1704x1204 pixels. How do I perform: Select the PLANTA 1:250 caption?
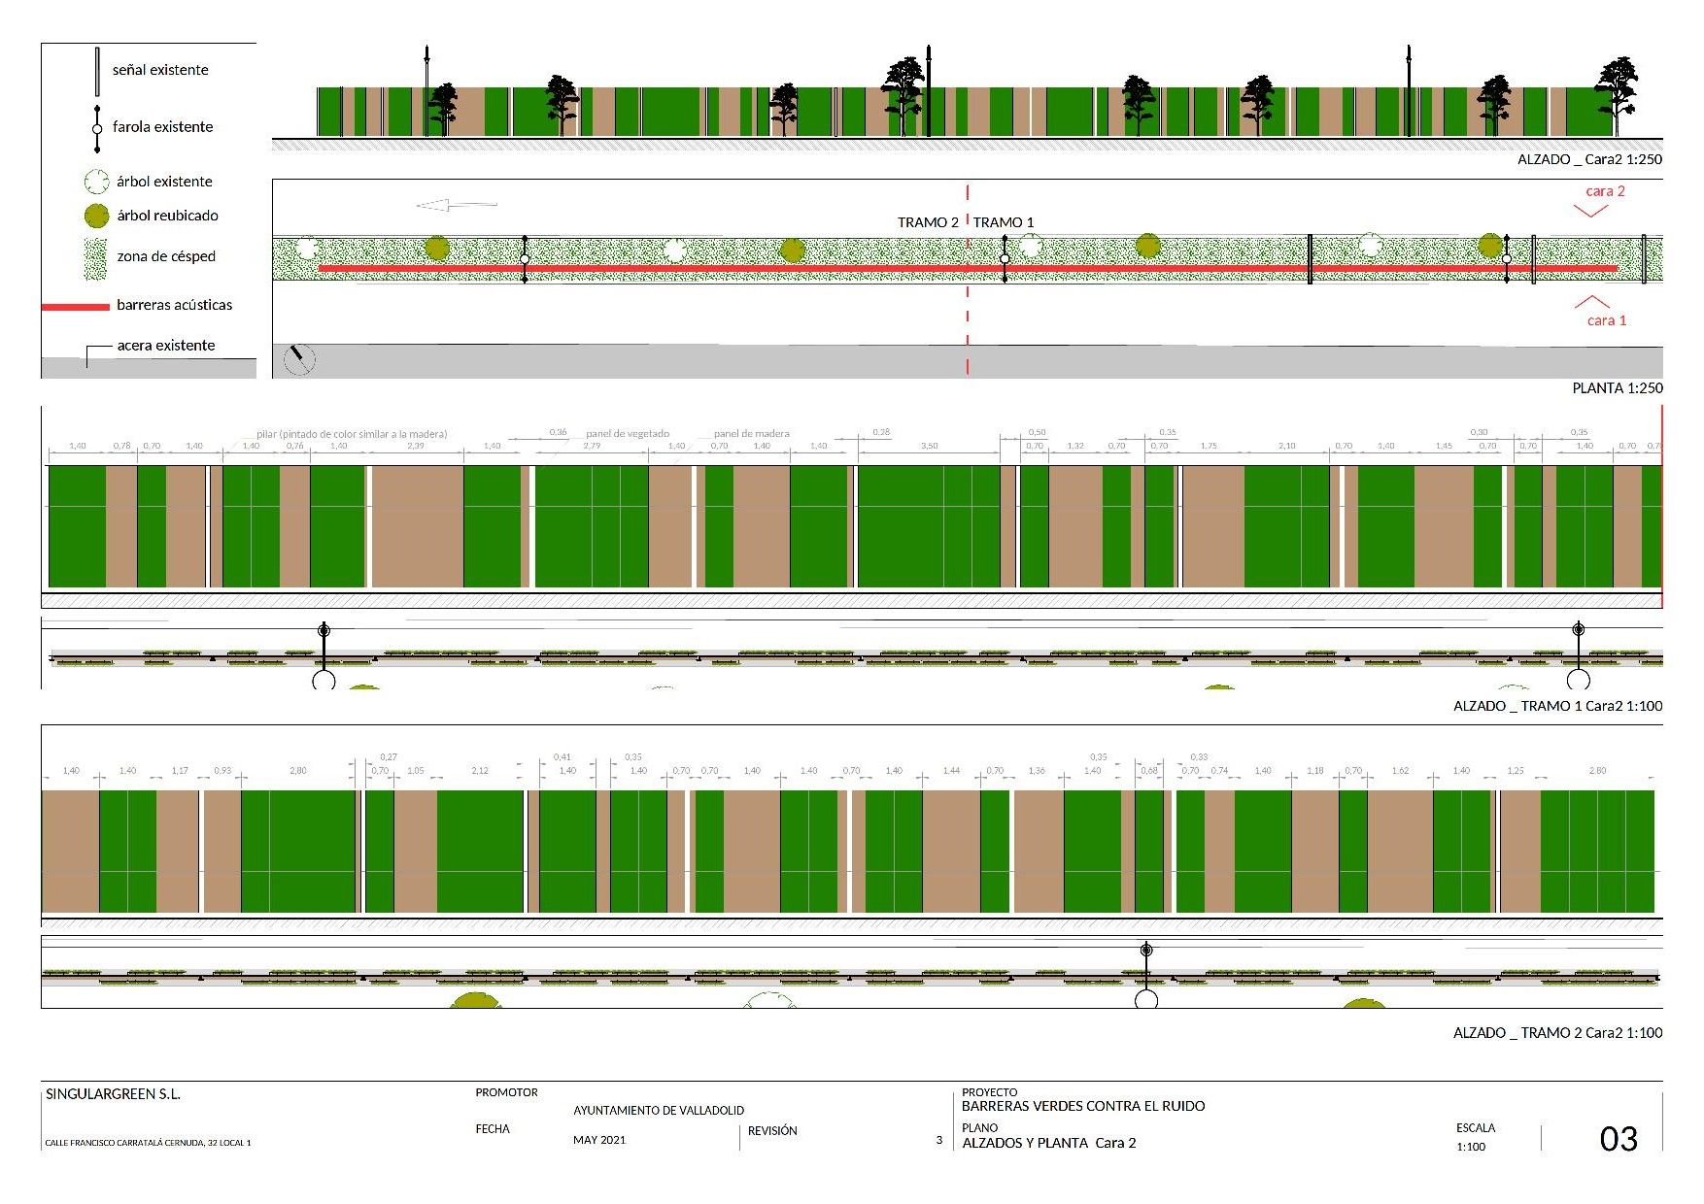click(x=1617, y=387)
